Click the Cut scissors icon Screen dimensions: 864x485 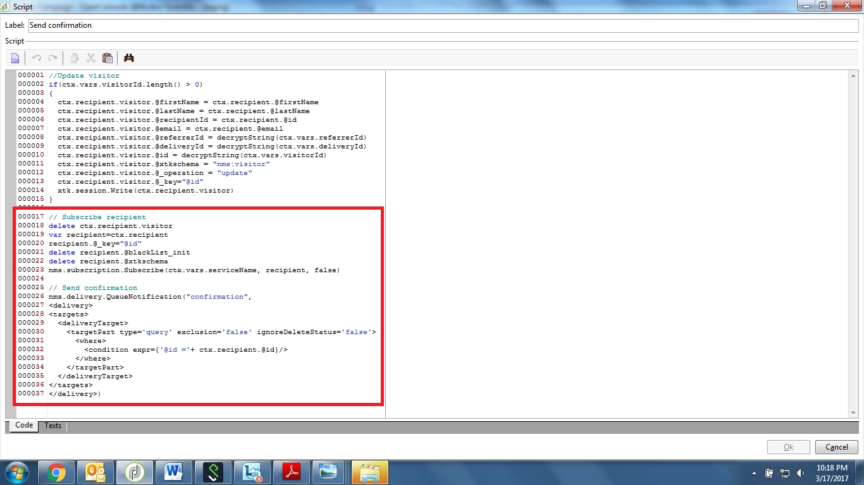pos(91,58)
